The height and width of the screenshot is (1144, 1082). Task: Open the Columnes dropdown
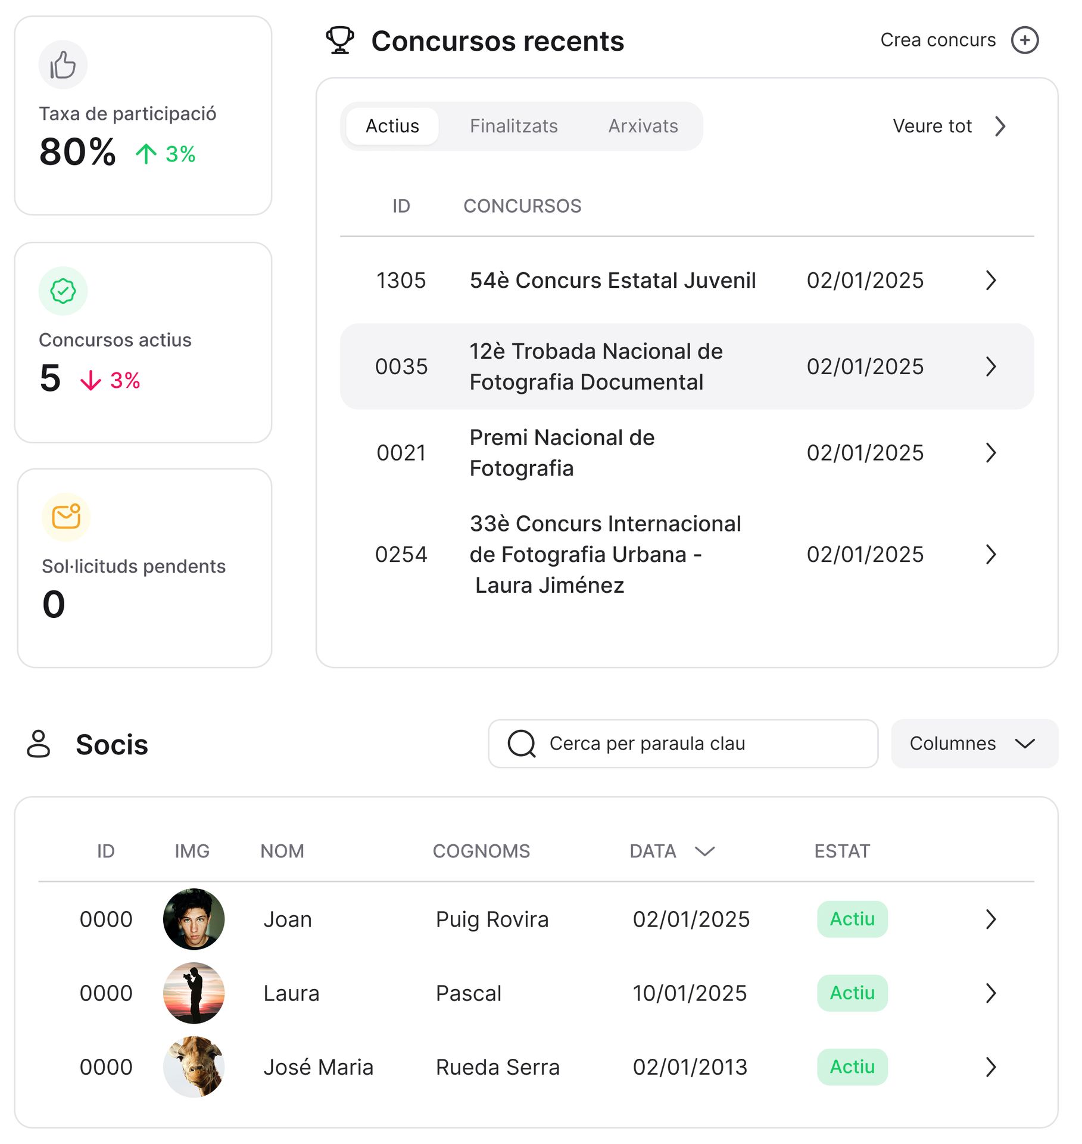tap(974, 743)
